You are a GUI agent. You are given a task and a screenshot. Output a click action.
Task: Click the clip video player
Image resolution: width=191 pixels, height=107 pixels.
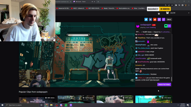click(77, 55)
